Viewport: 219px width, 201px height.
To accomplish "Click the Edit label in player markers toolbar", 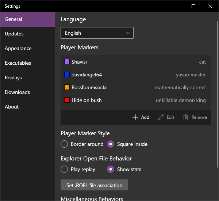I will pyautogui.click(x=170, y=117).
